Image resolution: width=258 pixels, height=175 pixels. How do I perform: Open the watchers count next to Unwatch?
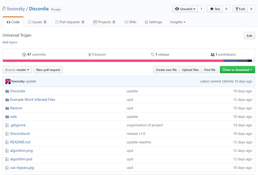[x=201, y=9]
